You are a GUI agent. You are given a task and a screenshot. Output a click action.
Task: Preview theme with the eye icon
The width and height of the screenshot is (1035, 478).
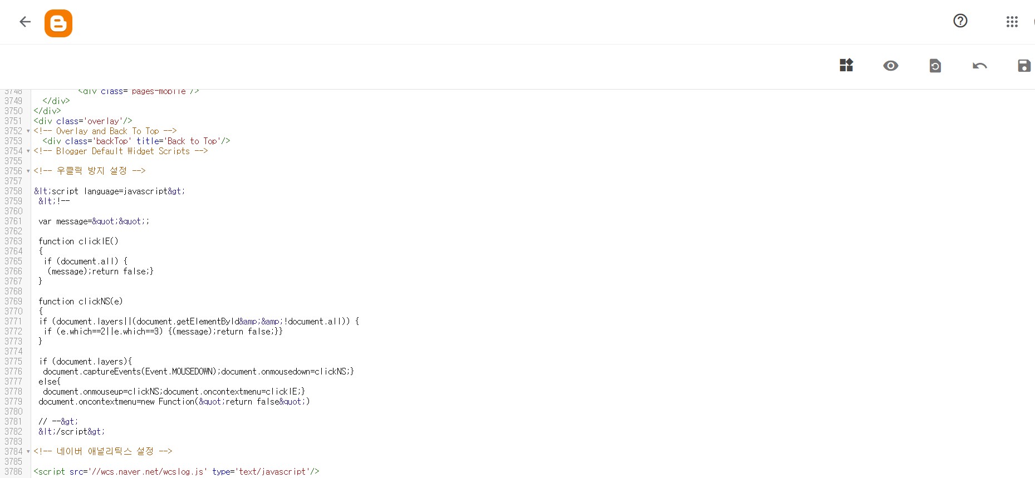pyautogui.click(x=891, y=66)
